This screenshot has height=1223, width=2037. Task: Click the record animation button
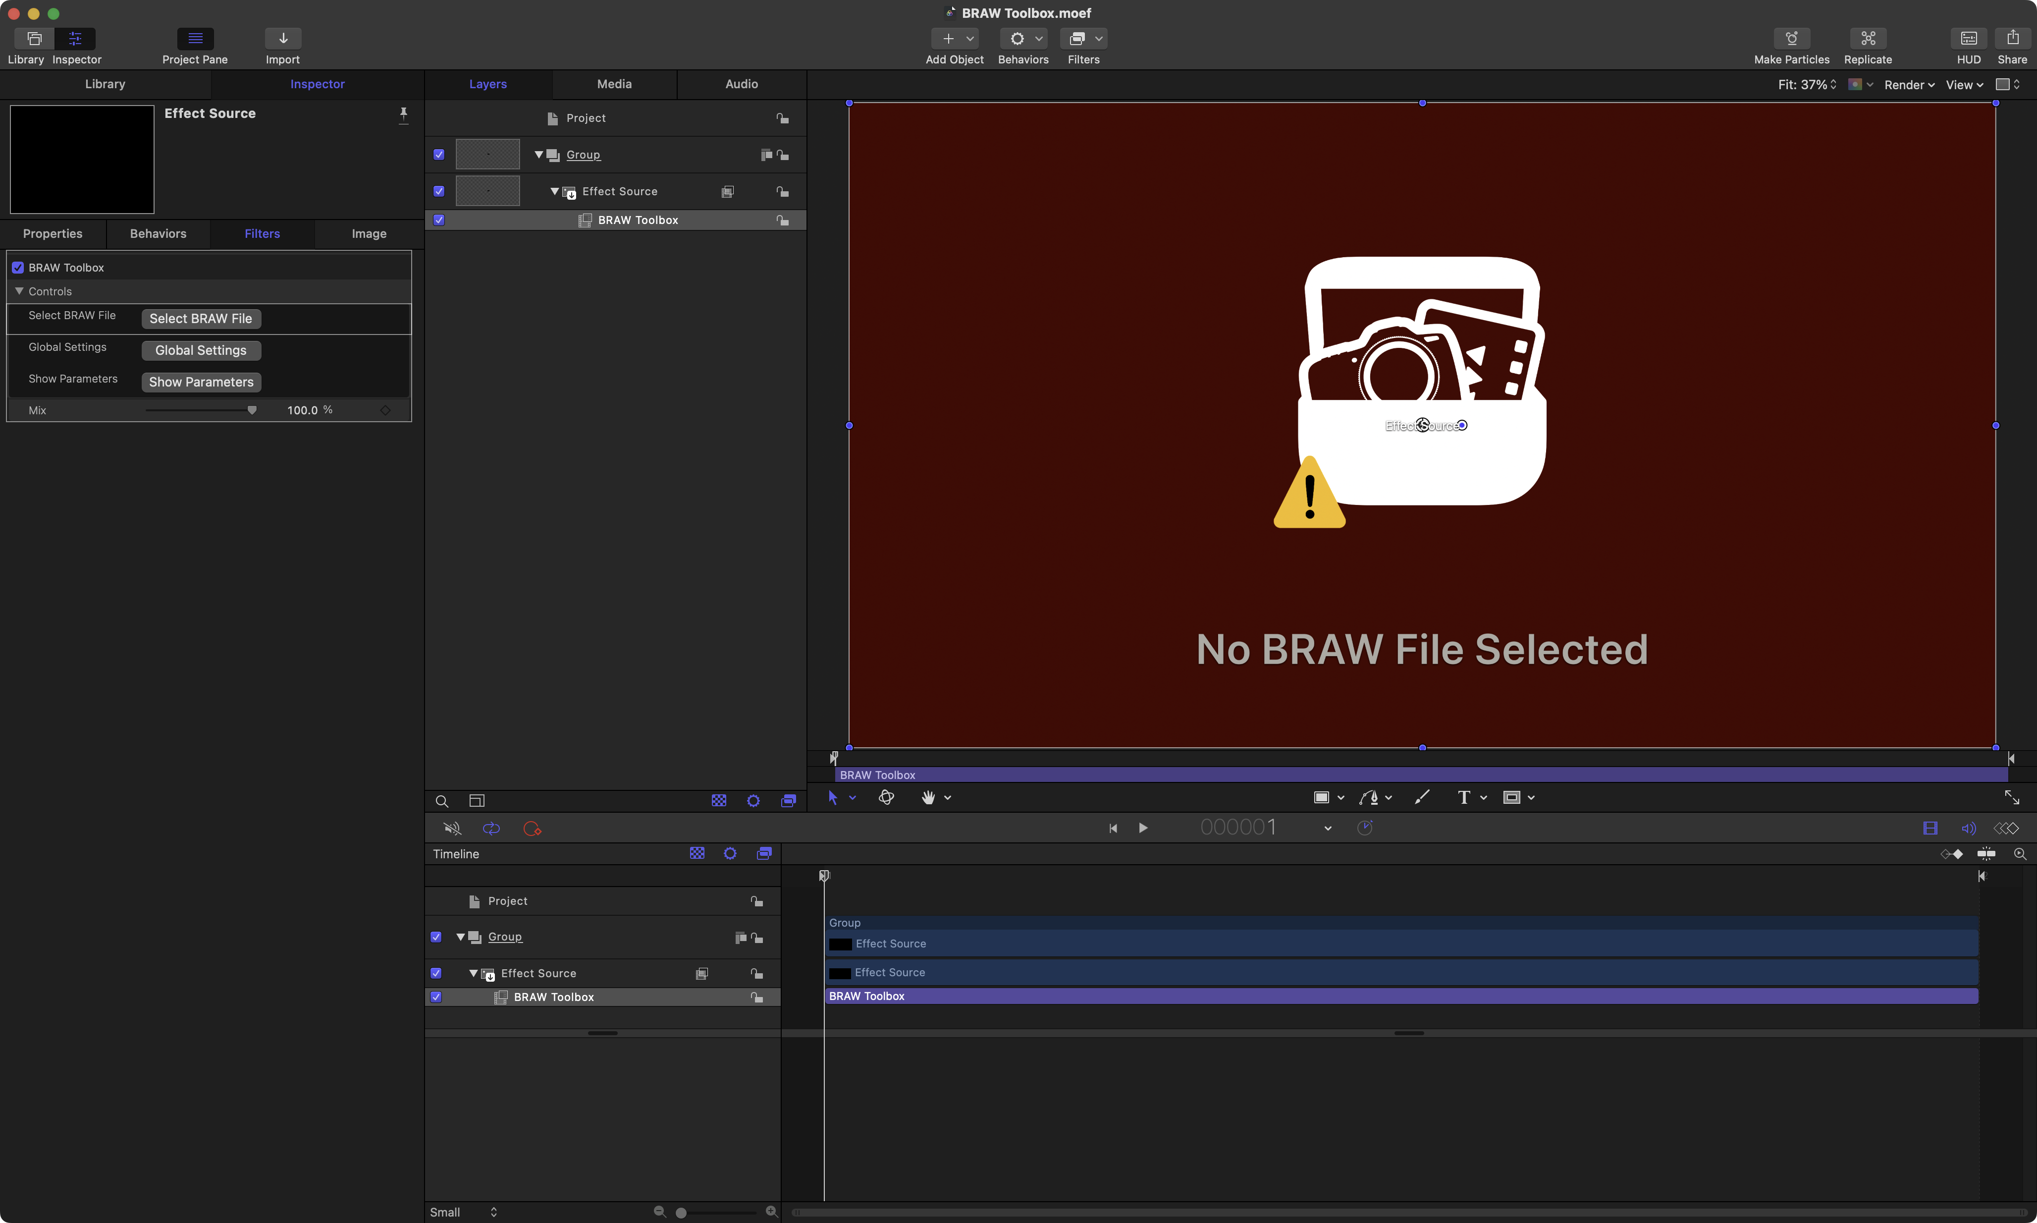(x=532, y=828)
